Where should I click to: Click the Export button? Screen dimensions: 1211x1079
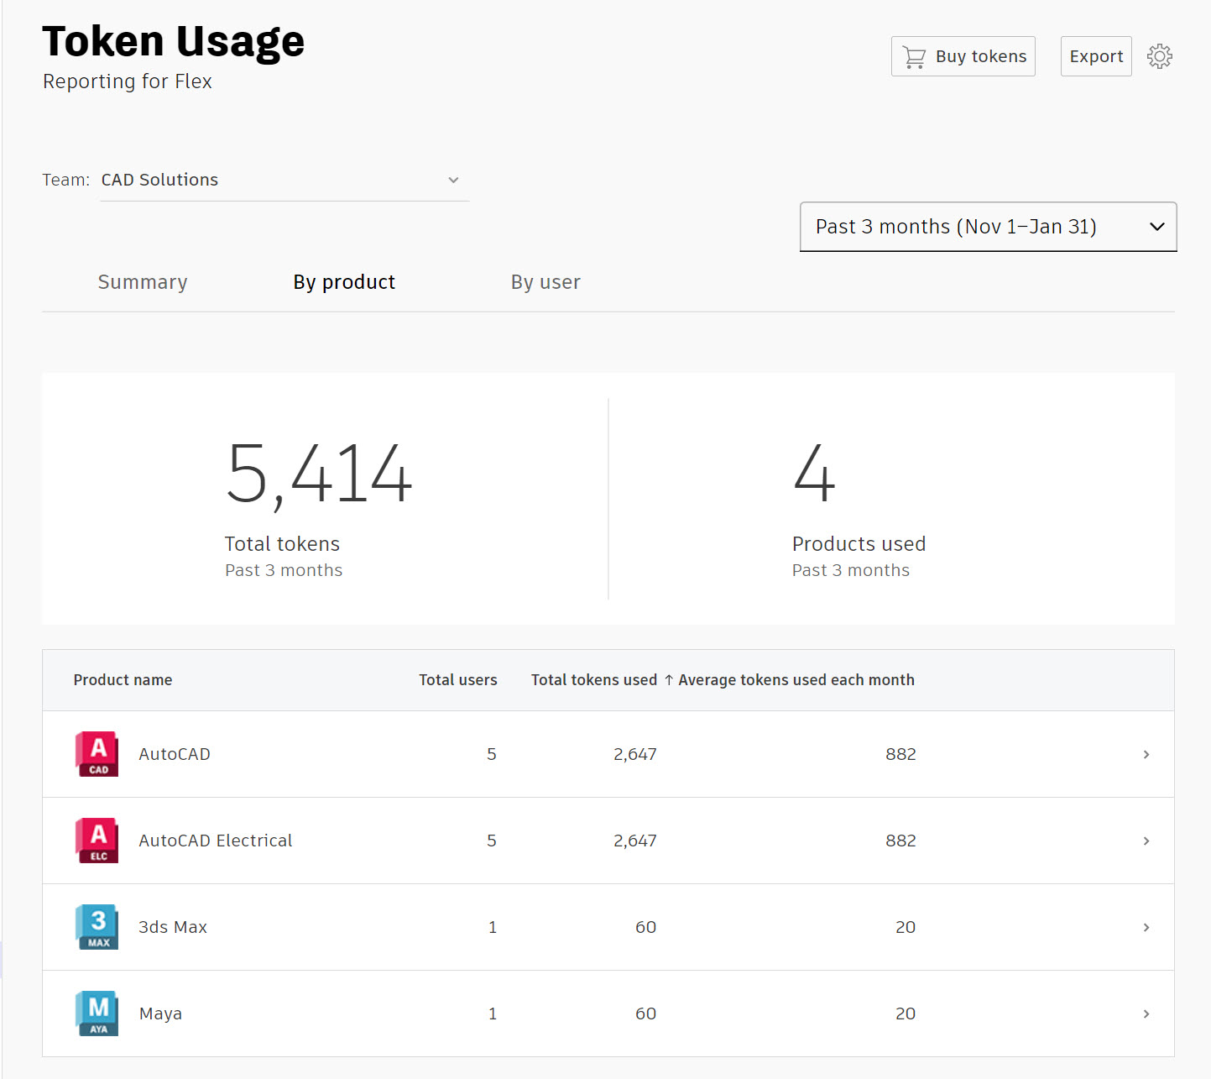coord(1096,56)
